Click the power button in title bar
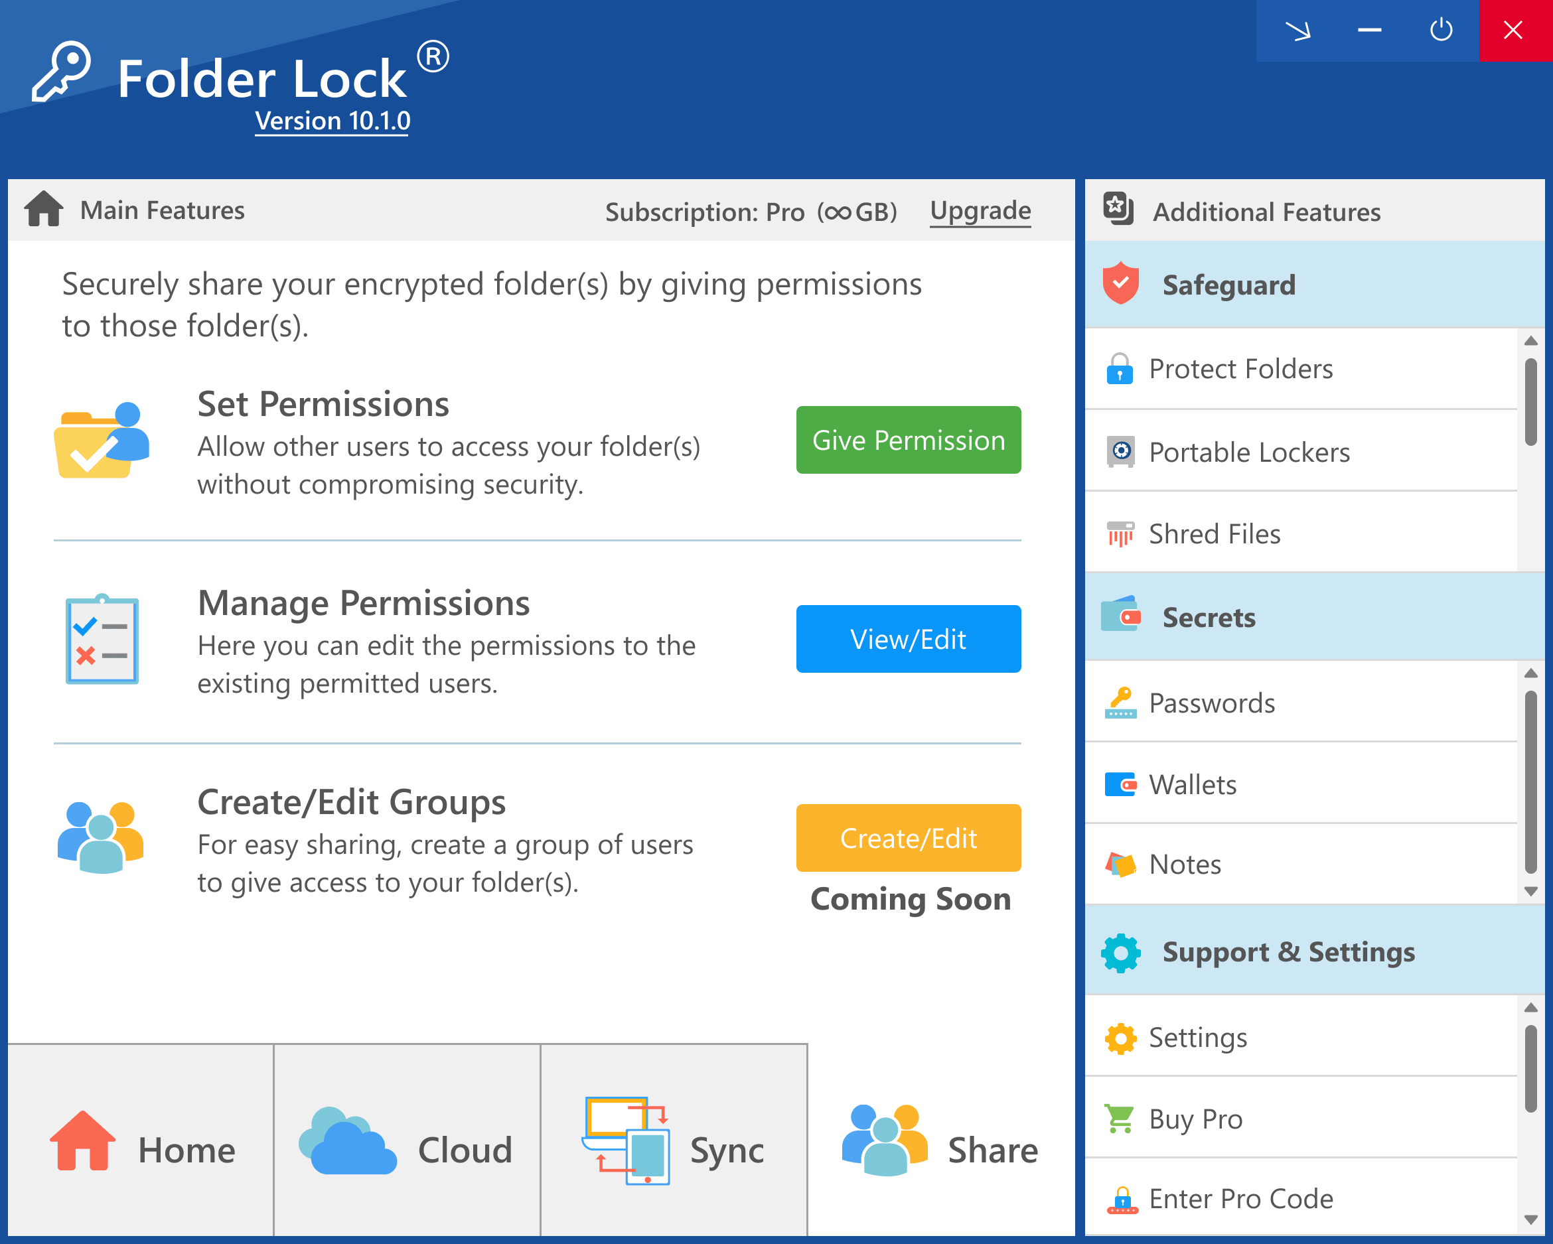The width and height of the screenshot is (1553, 1244). 1441,31
